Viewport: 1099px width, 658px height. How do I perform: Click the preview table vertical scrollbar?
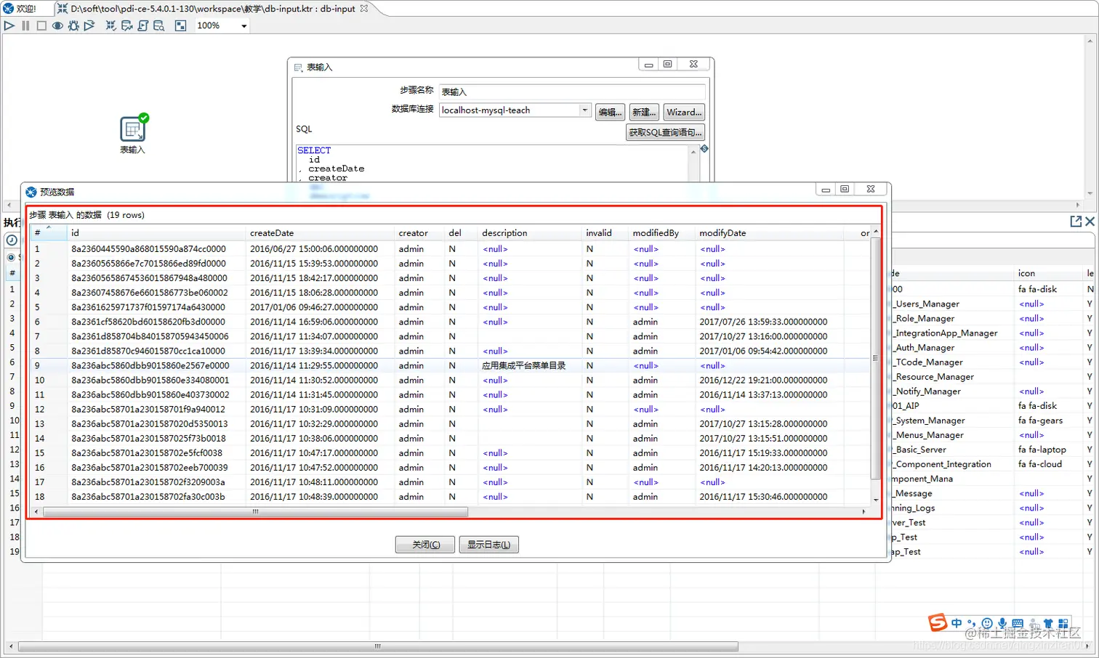click(875, 358)
